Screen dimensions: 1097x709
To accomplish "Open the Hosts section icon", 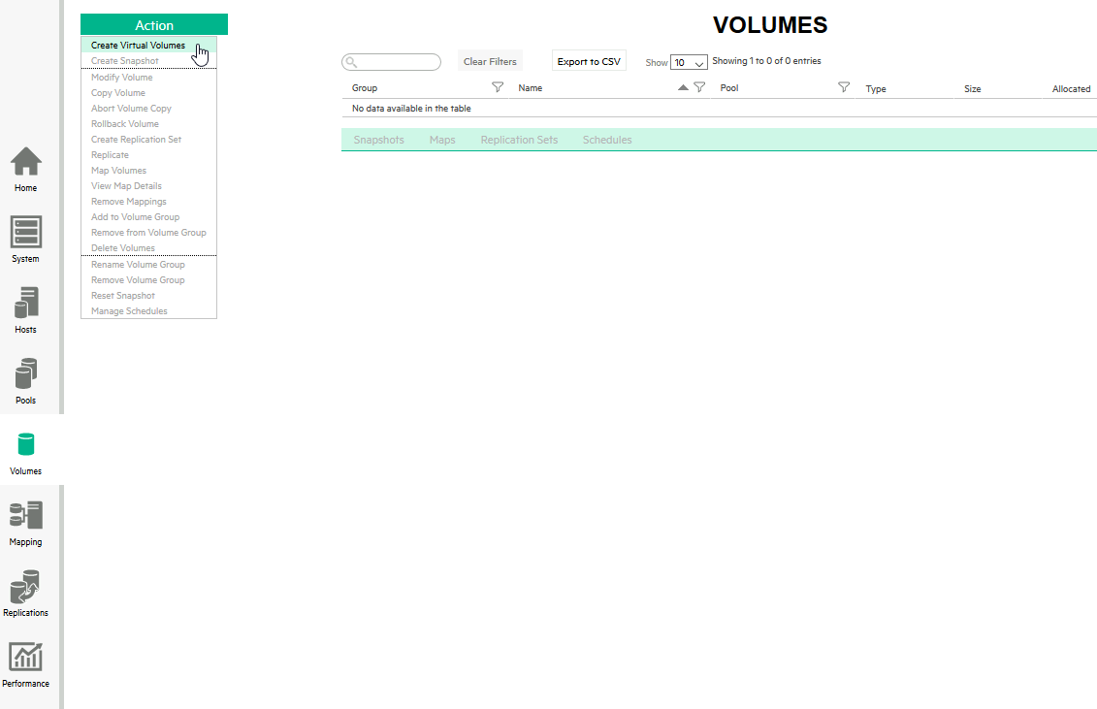I will tap(26, 303).
